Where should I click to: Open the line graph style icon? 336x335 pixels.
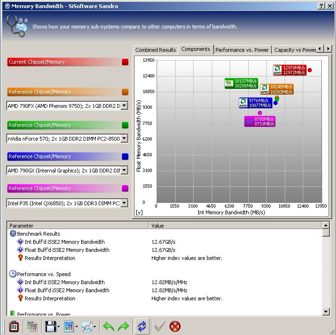click(x=86, y=326)
